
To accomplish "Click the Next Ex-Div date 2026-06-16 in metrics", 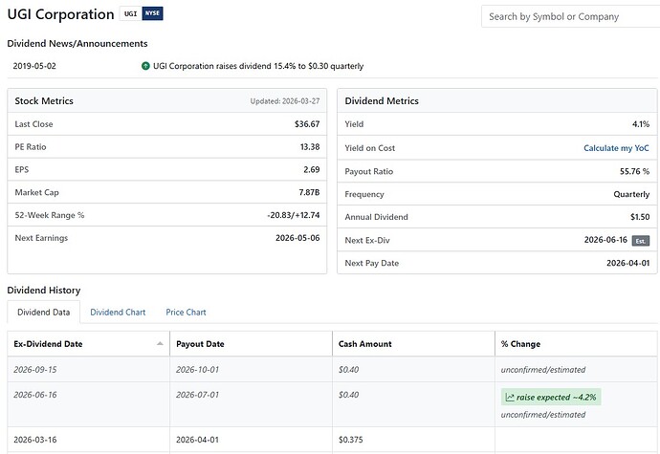I will click(605, 240).
